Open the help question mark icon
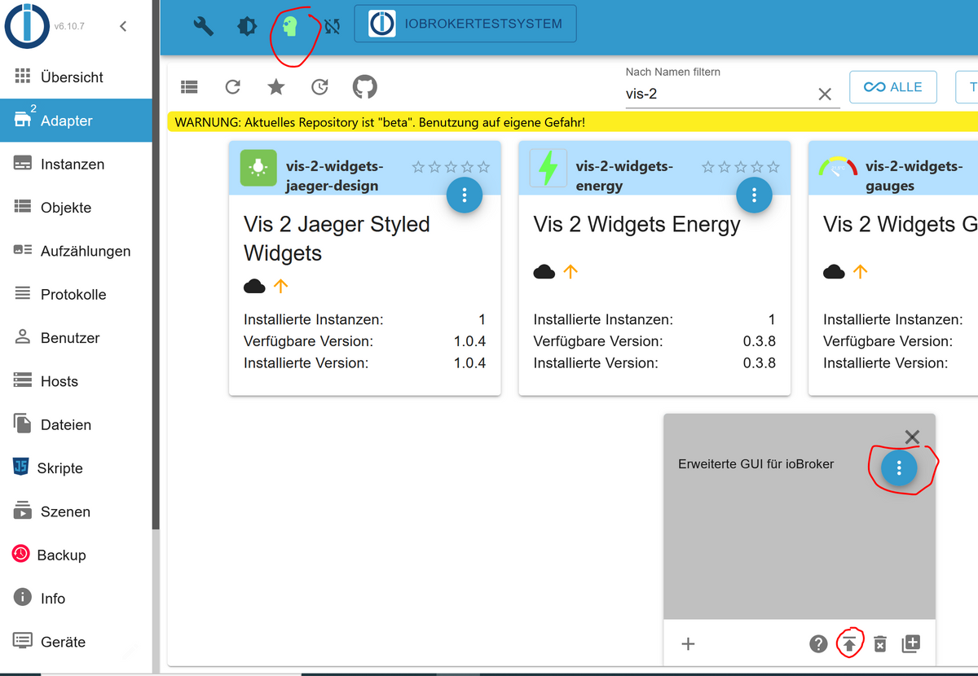978x676 pixels. point(818,644)
